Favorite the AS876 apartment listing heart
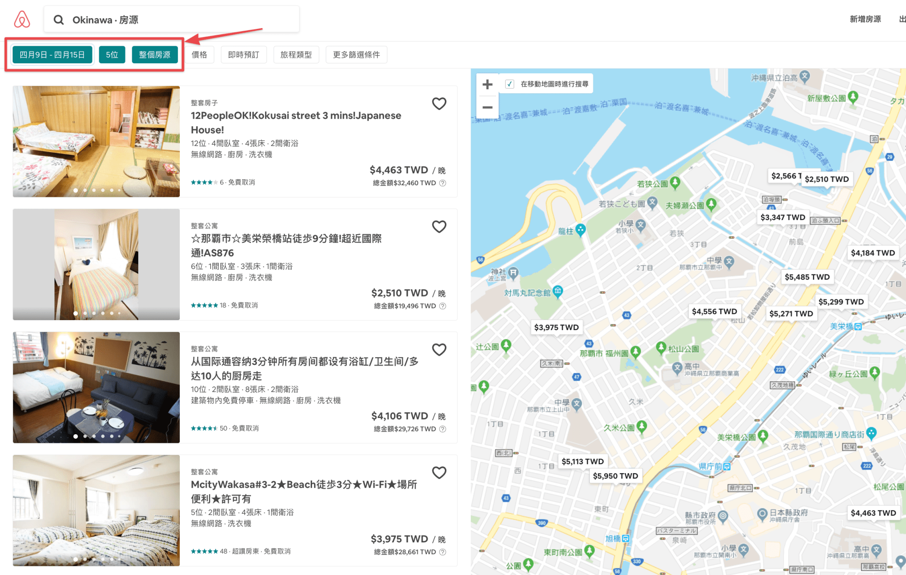Viewport: 906px width, 575px height. pos(439,226)
